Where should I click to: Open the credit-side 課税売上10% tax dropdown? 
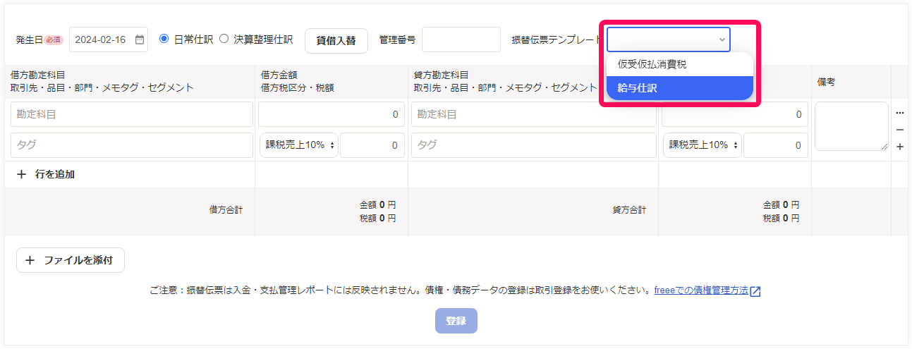pos(703,145)
